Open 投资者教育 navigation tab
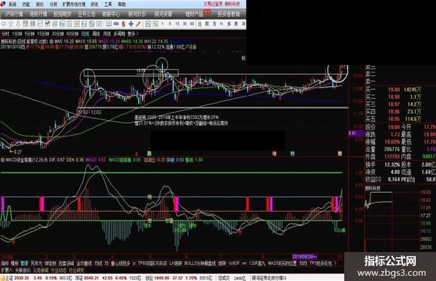 click(x=228, y=14)
